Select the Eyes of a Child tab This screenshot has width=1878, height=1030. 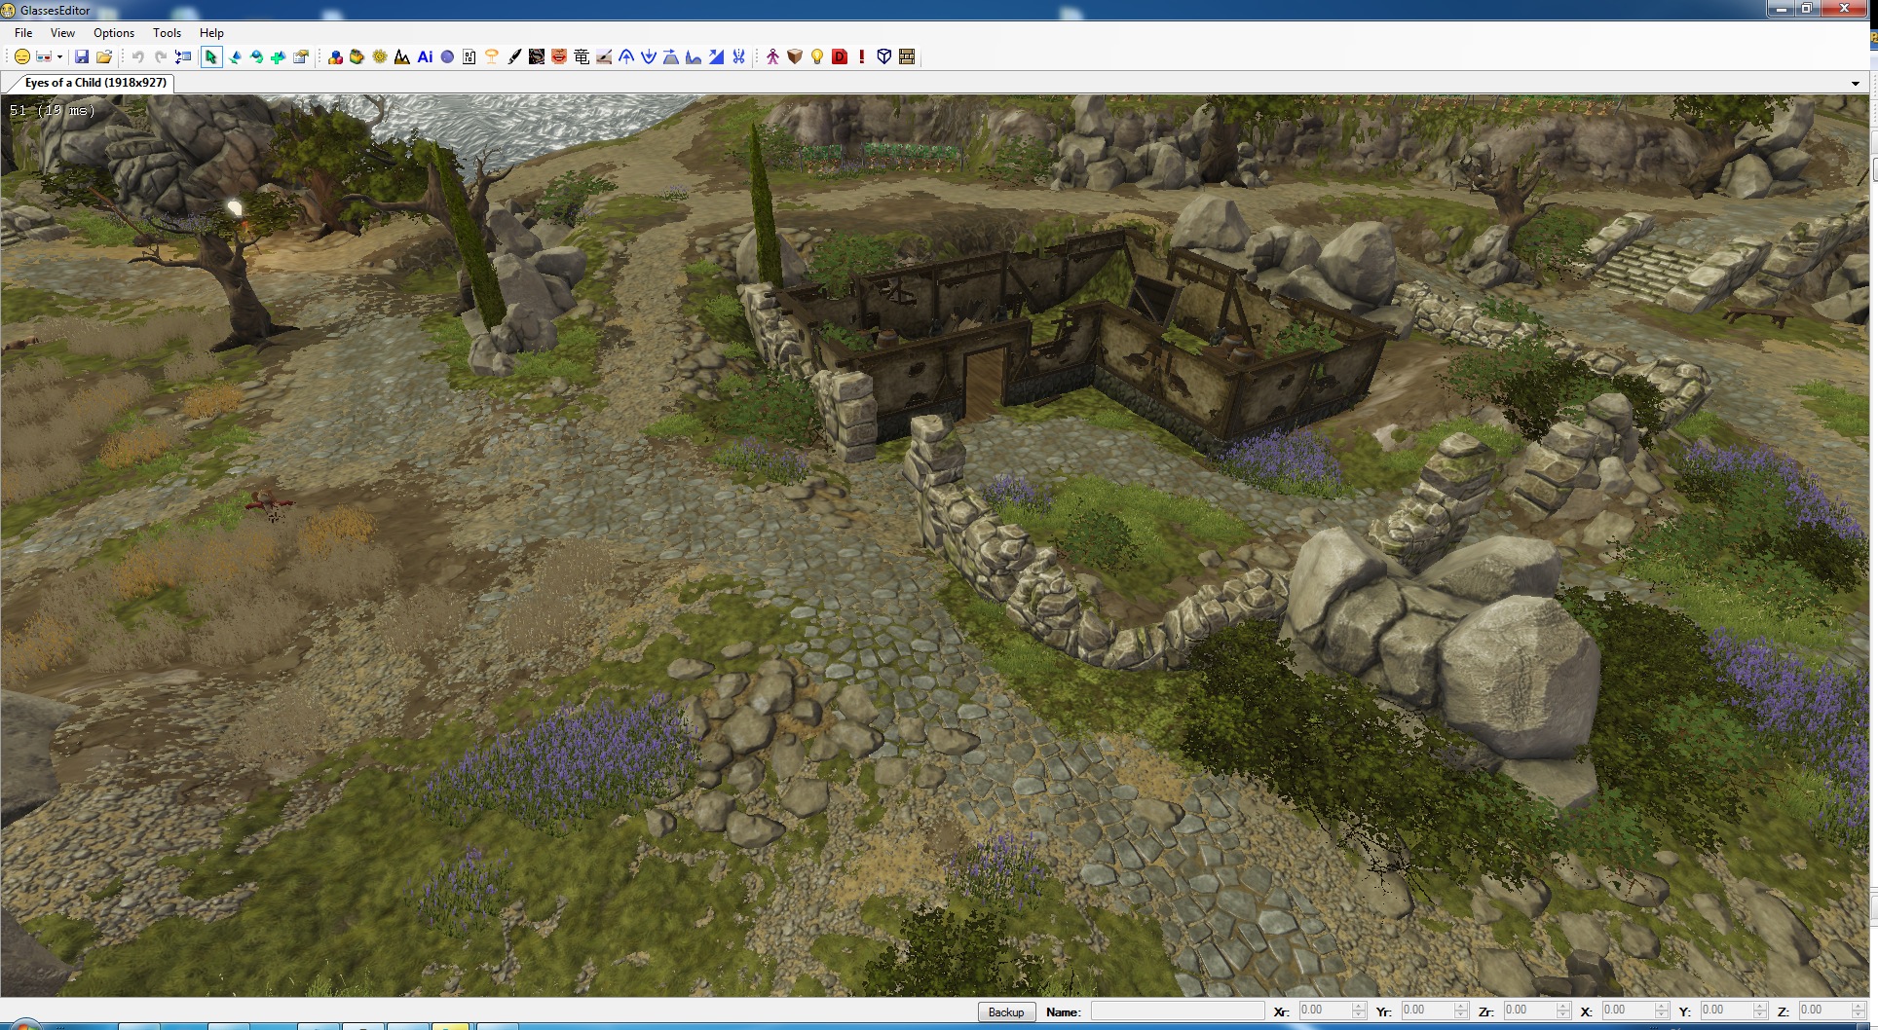[94, 83]
